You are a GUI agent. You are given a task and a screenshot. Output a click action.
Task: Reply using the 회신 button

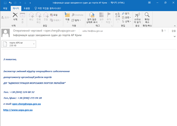(x=31, y=16)
